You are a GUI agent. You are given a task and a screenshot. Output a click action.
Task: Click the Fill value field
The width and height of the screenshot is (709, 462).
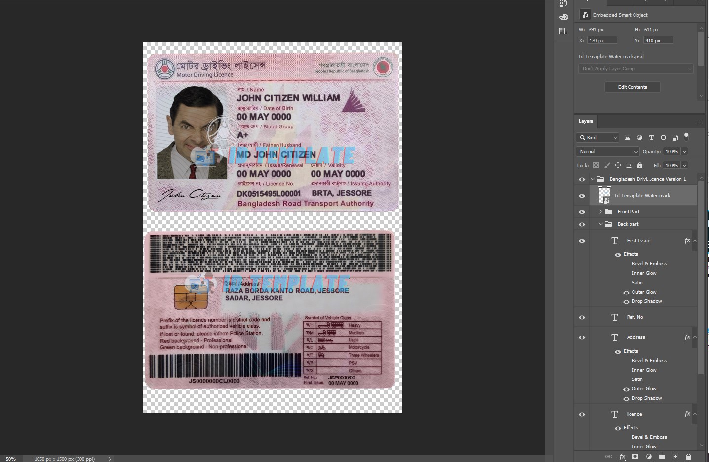pyautogui.click(x=671, y=165)
